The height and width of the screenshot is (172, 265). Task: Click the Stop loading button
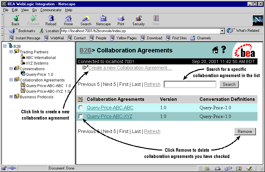coord(156,21)
